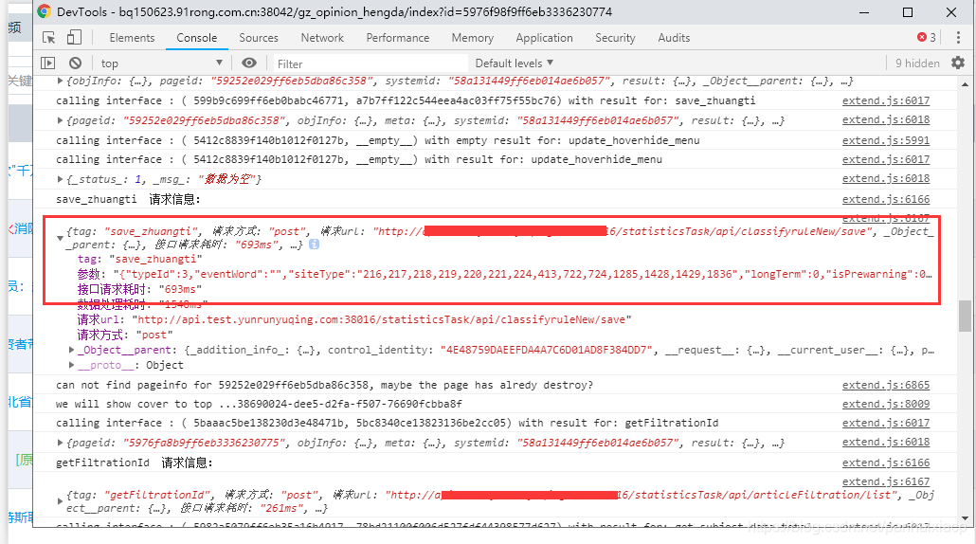Screen dimensions: 976x544
Task: Expand the _Object__parent property
Action: coord(72,350)
